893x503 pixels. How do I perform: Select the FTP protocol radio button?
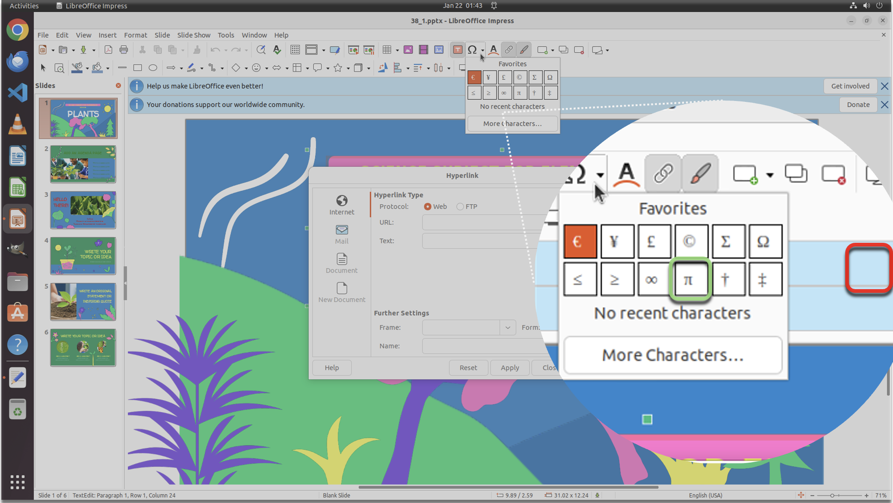[x=460, y=207]
